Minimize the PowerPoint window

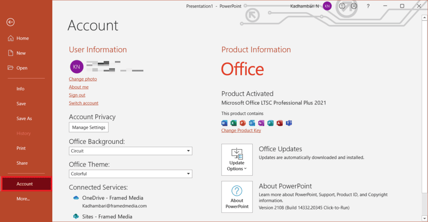click(x=385, y=6)
